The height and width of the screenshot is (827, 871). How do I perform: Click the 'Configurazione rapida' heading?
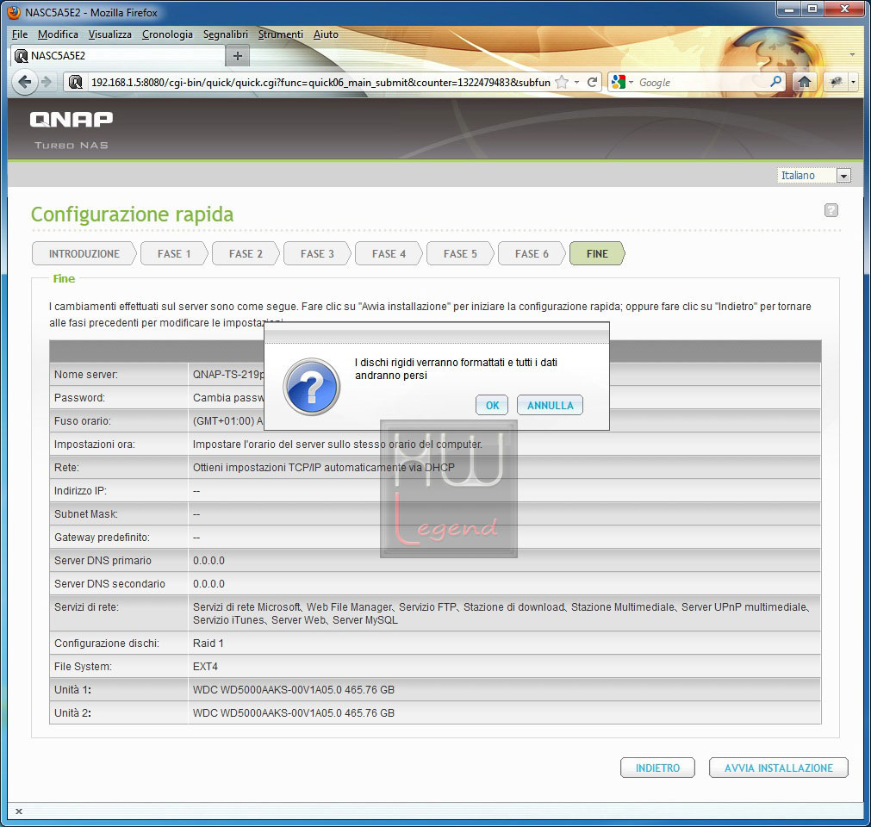(x=132, y=215)
